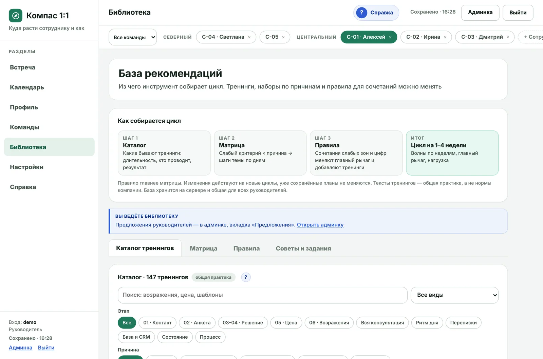The height and width of the screenshot is (359, 543).
Task: Filter by stage 02 · Анкета
Action: click(197, 323)
